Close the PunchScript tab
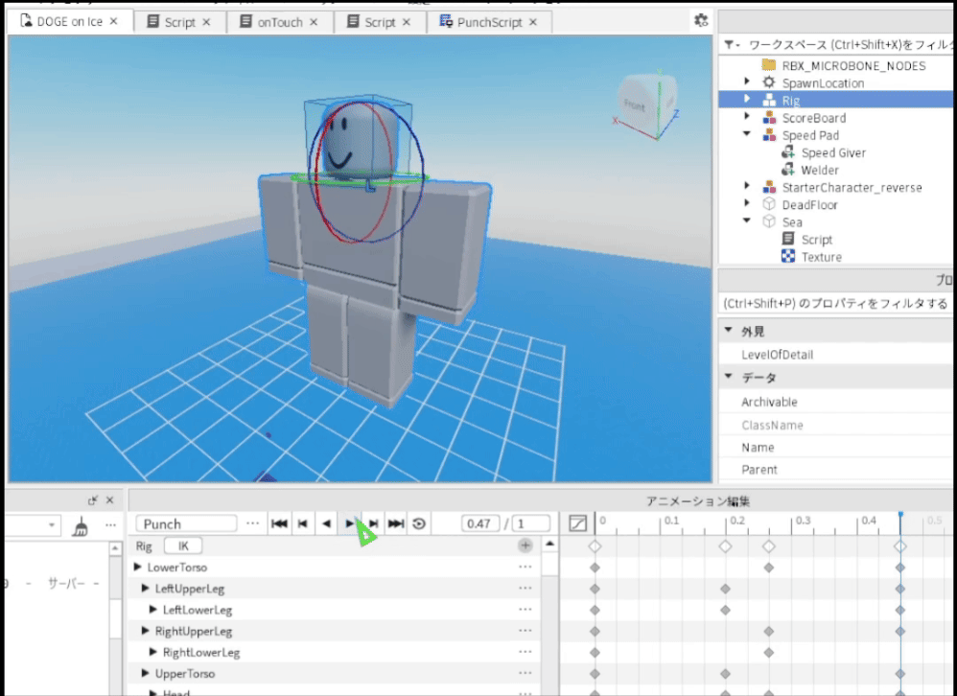957x696 pixels. pyautogui.click(x=533, y=22)
